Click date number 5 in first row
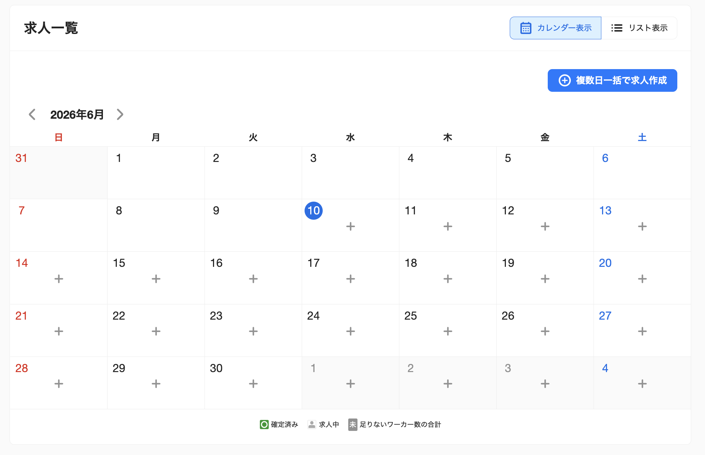Image resolution: width=705 pixels, height=455 pixels. point(508,158)
